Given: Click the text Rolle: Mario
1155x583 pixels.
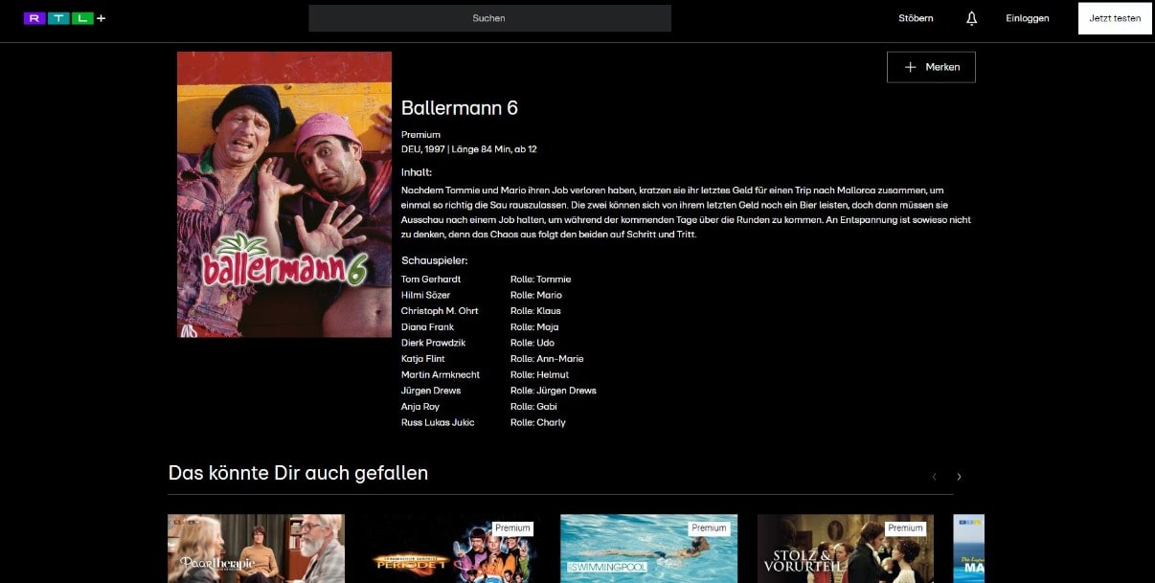Looking at the screenshot, I should coord(536,295).
